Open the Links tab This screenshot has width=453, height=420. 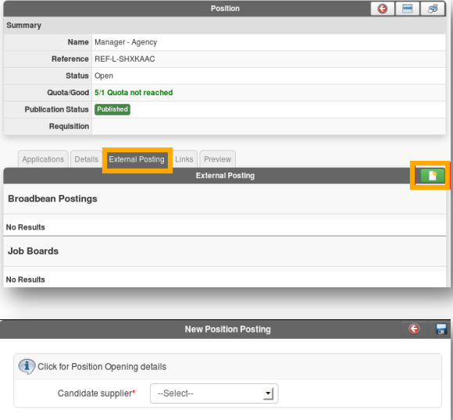(x=184, y=159)
